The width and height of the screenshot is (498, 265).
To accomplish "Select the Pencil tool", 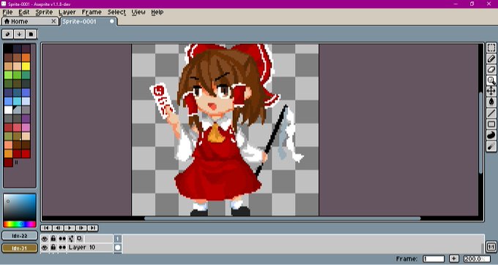I will pyautogui.click(x=491, y=58).
